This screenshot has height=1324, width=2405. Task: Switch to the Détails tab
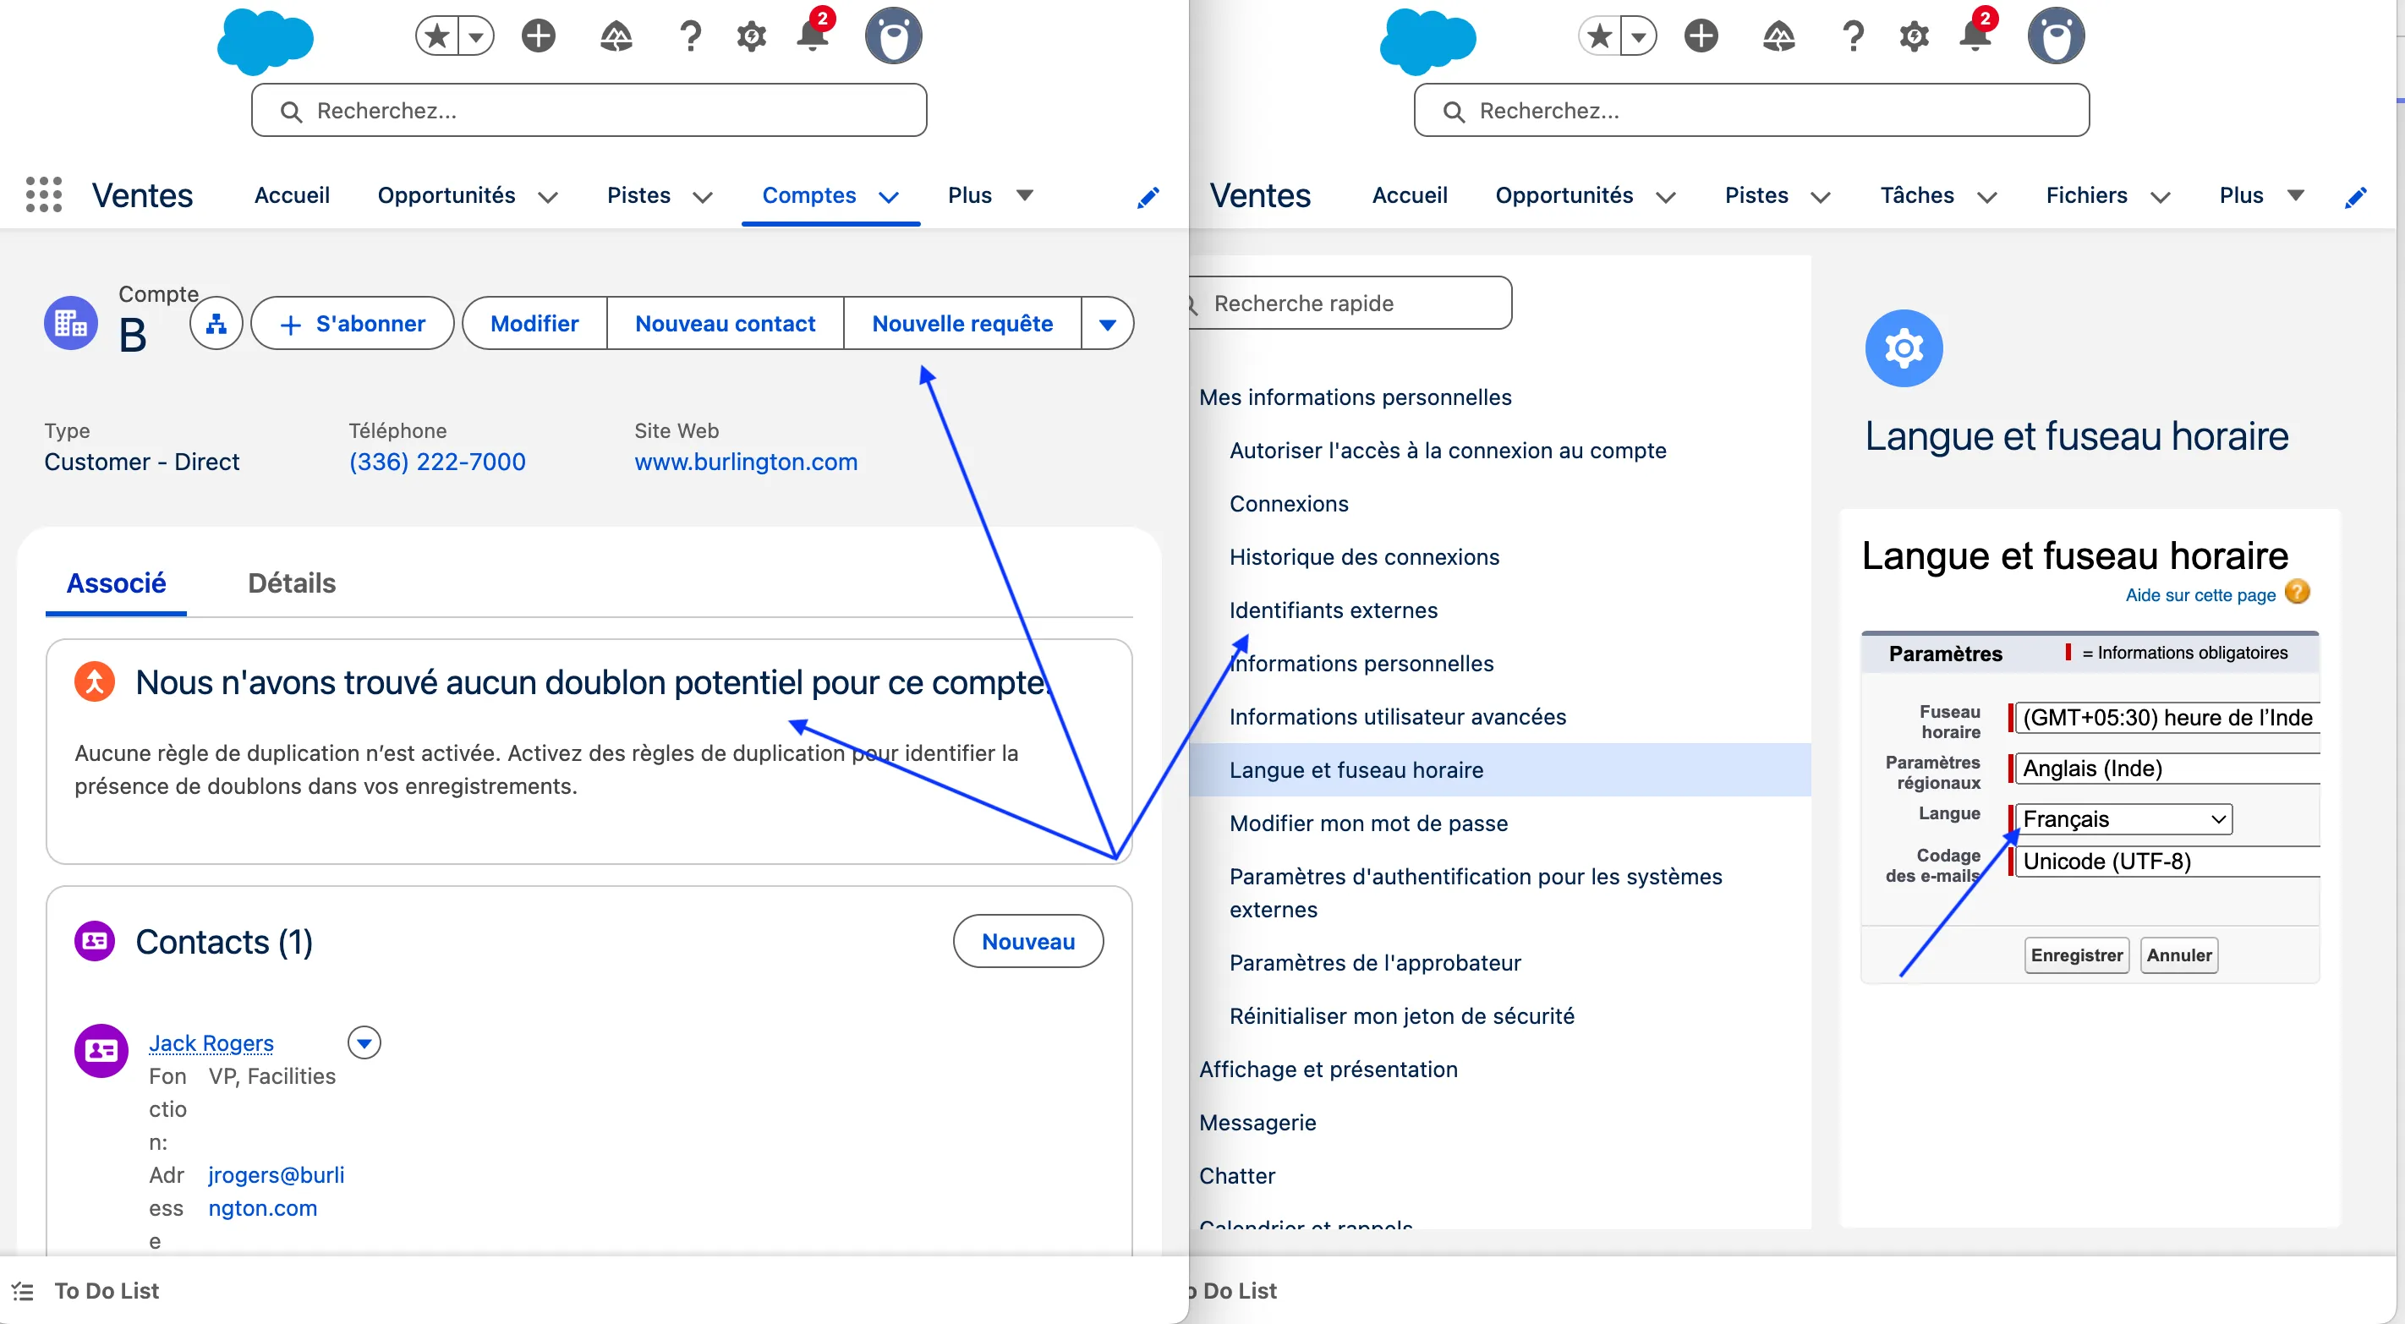tap(291, 583)
